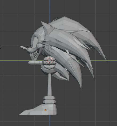The image size is (117, 126).
Task: Click the orange origin dot on the shoe
Action: click(45, 110)
